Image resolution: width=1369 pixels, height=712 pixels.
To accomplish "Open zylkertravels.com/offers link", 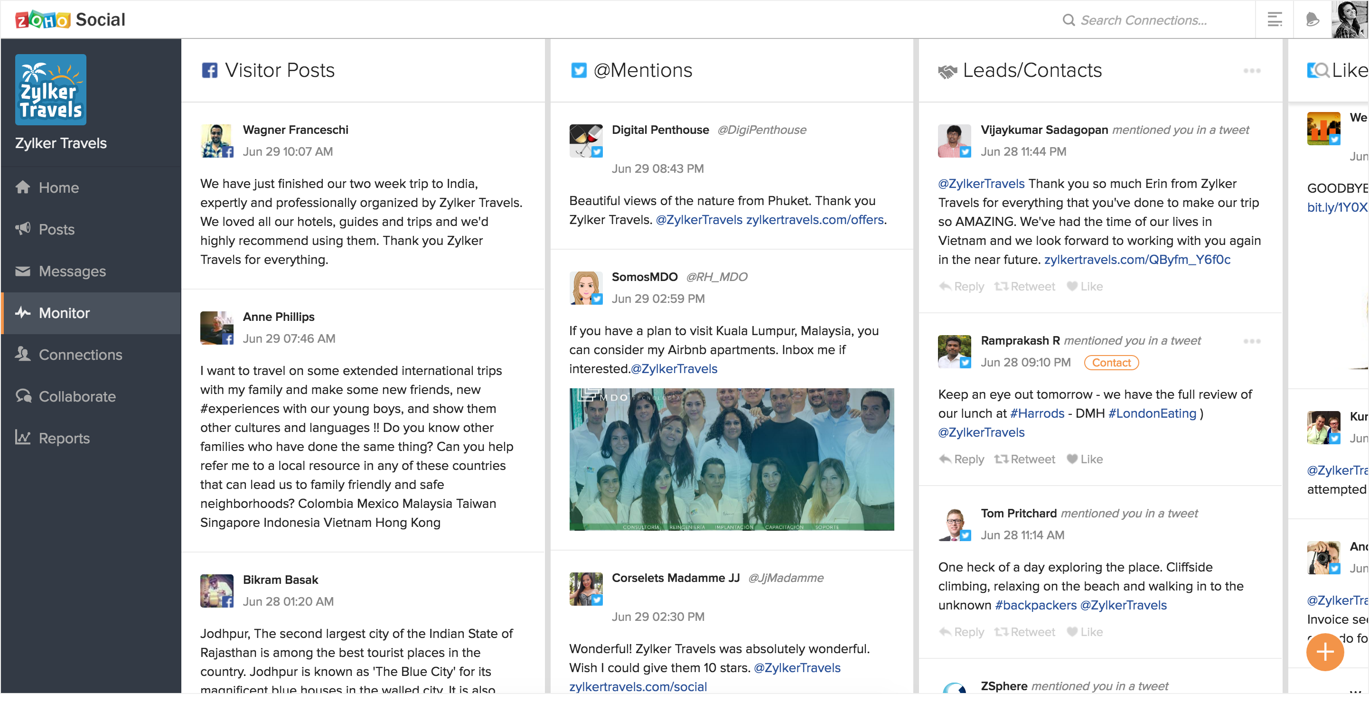I will [x=815, y=220].
